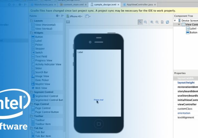Click the 'Press me!' button on the phone
Viewport: 198px width, 138px height.
coord(98,100)
